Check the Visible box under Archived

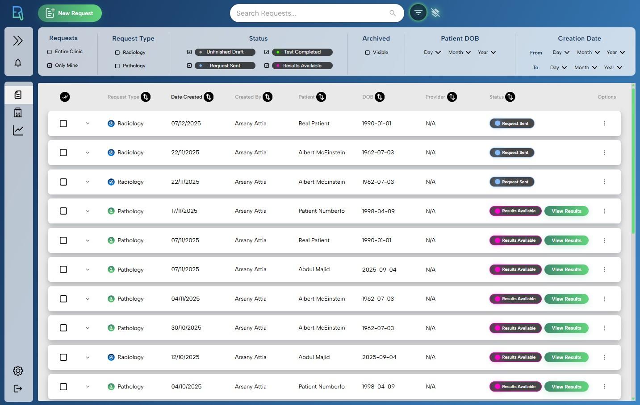click(x=367, y=52)
